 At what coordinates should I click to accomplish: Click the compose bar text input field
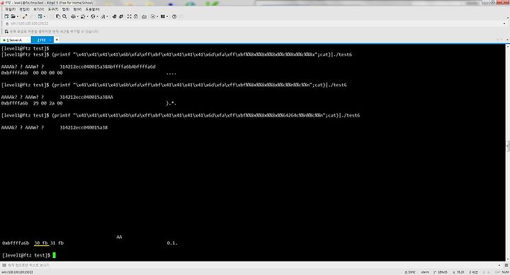pyautogui.click(x=254, y=265)
